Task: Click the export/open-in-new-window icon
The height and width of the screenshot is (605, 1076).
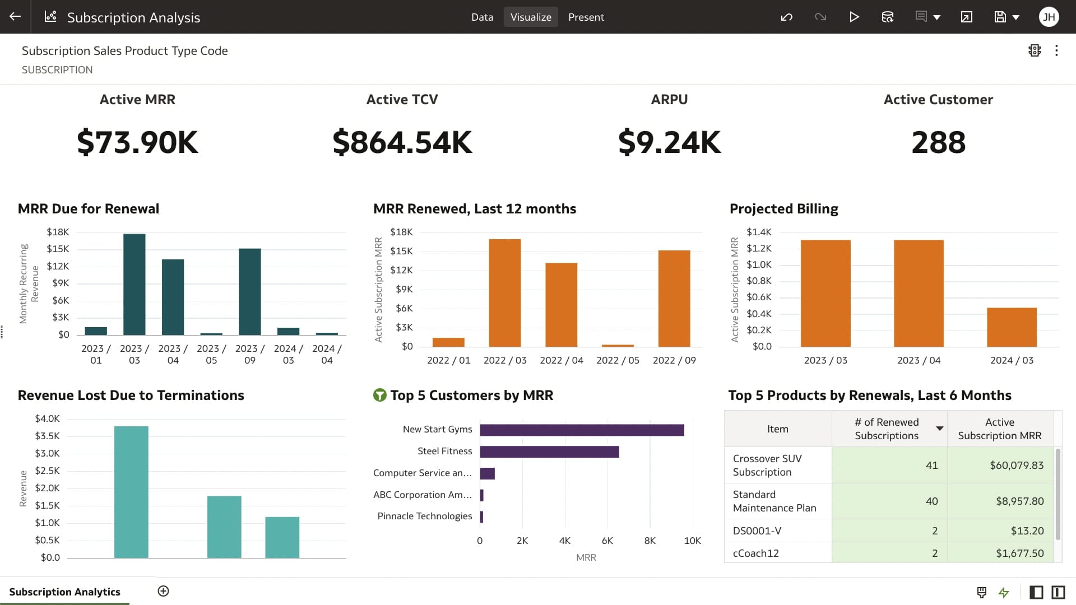Action: tap(966, 17)
